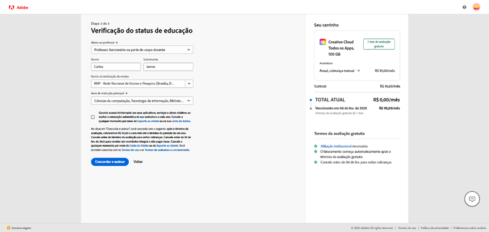This screenshot has height=232, width=489.
Task: Open the Afiliação institucional link
Action: [x=336, y=146]
